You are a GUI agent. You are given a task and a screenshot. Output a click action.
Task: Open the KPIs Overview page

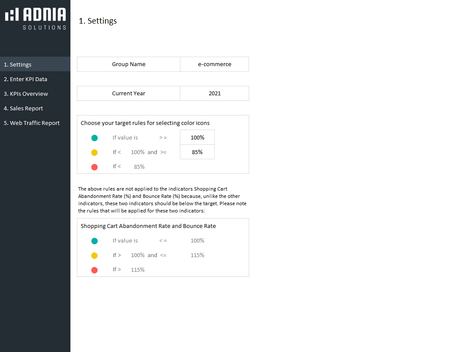(26, 94)
